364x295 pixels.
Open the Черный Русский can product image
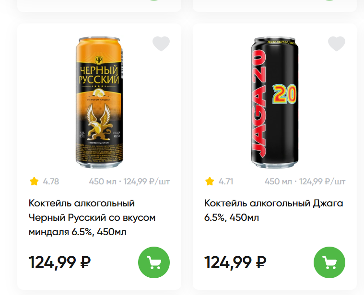click(x=99, y=102)
